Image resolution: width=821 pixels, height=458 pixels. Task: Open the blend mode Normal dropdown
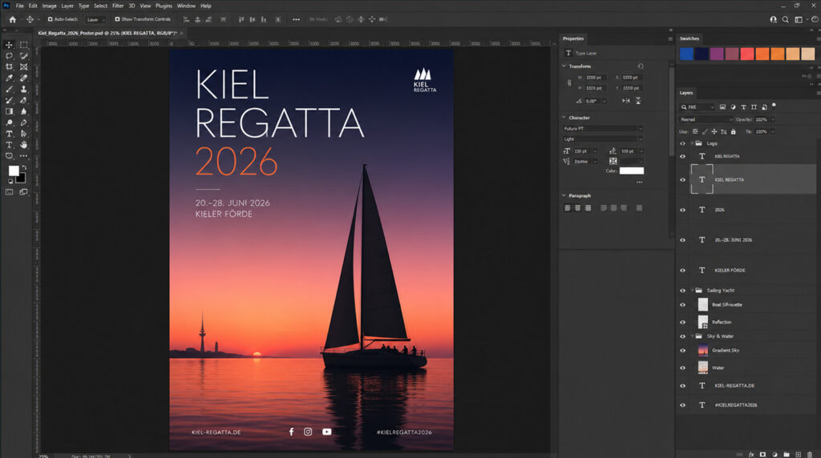(x=706, y=119)
